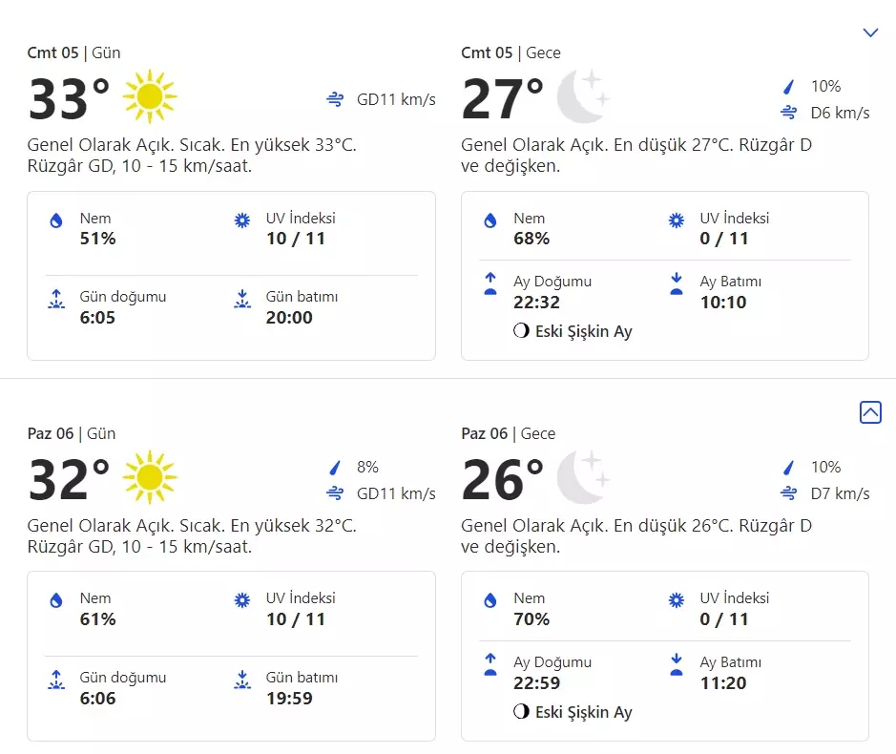Click the moon phase icon beside Eski Şişkin Ay on Paz 06
The image size is (896, 754).
[x=521, y=712]
